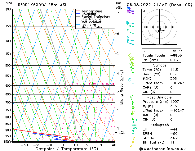The height and width of the screenshot is (151, 195).
Task: Click the 'LCL' marker label
Action: coord(122,133)
